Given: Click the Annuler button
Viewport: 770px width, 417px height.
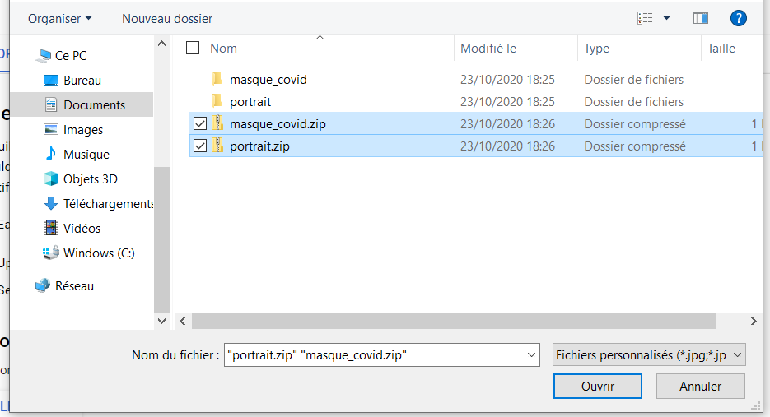Looking at the screenshot, I should (x=700, y=386).
